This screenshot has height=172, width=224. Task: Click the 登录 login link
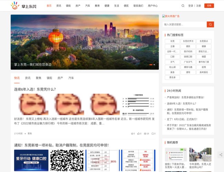coord(191,6)
